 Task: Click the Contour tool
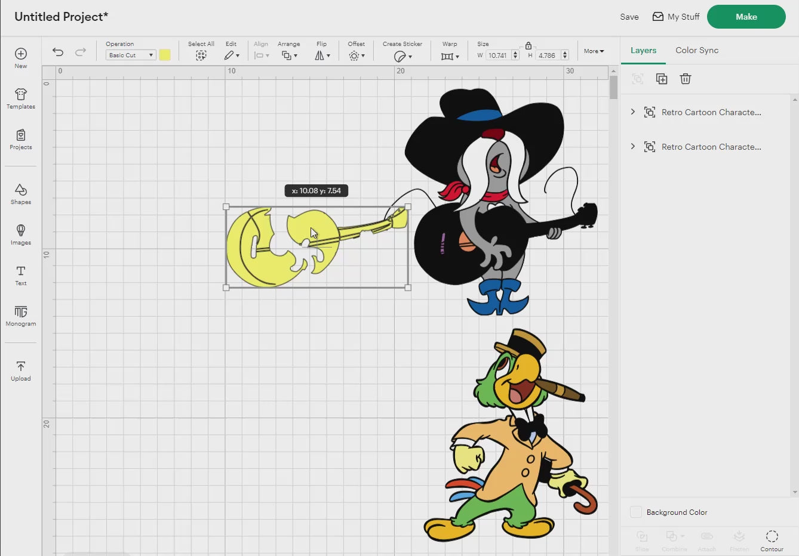point(772,540)
